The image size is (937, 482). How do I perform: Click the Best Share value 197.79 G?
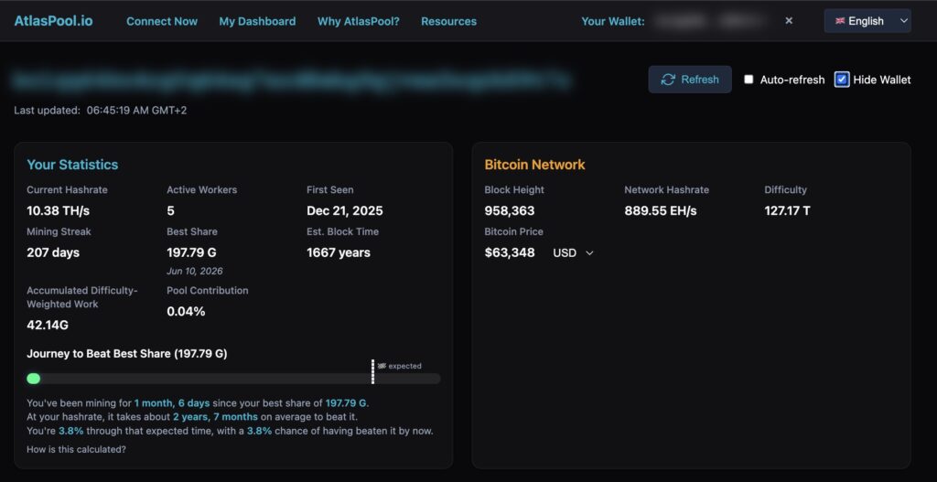191,252
